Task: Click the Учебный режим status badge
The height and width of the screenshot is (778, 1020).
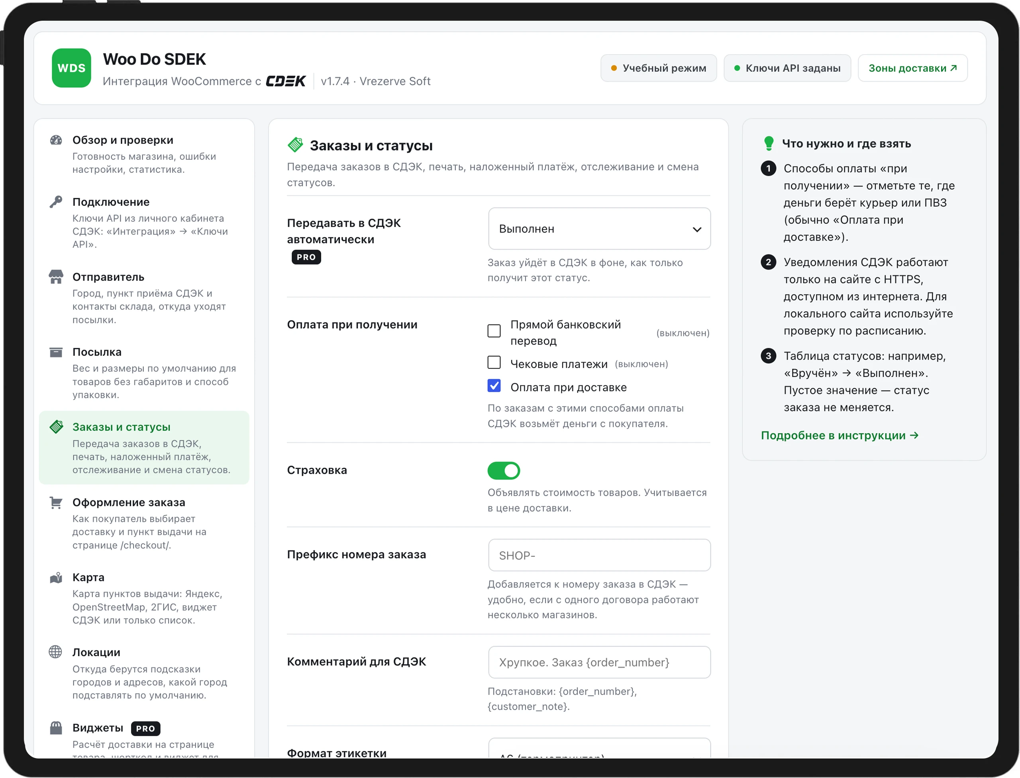Action: click(x=659, y=68)
